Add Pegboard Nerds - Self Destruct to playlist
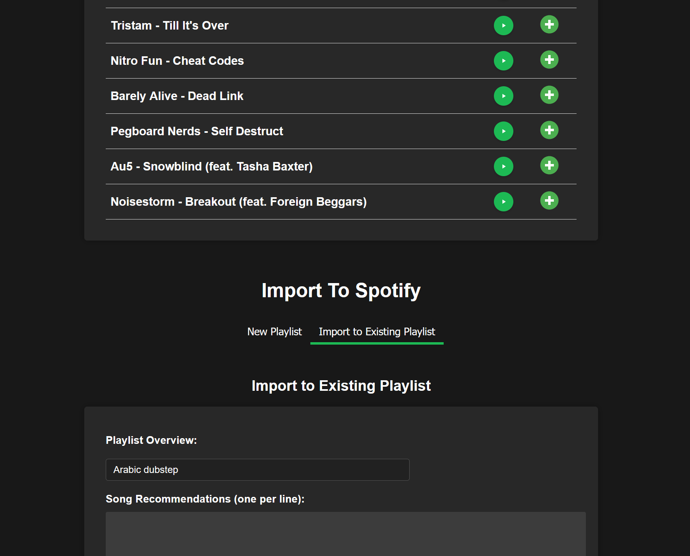Screen dimensions: 690x556 (x=549, y=130)
